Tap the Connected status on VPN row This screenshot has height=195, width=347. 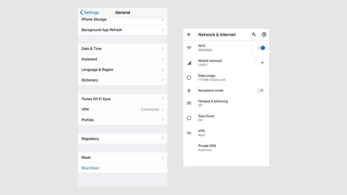click(x=150, y=109)
